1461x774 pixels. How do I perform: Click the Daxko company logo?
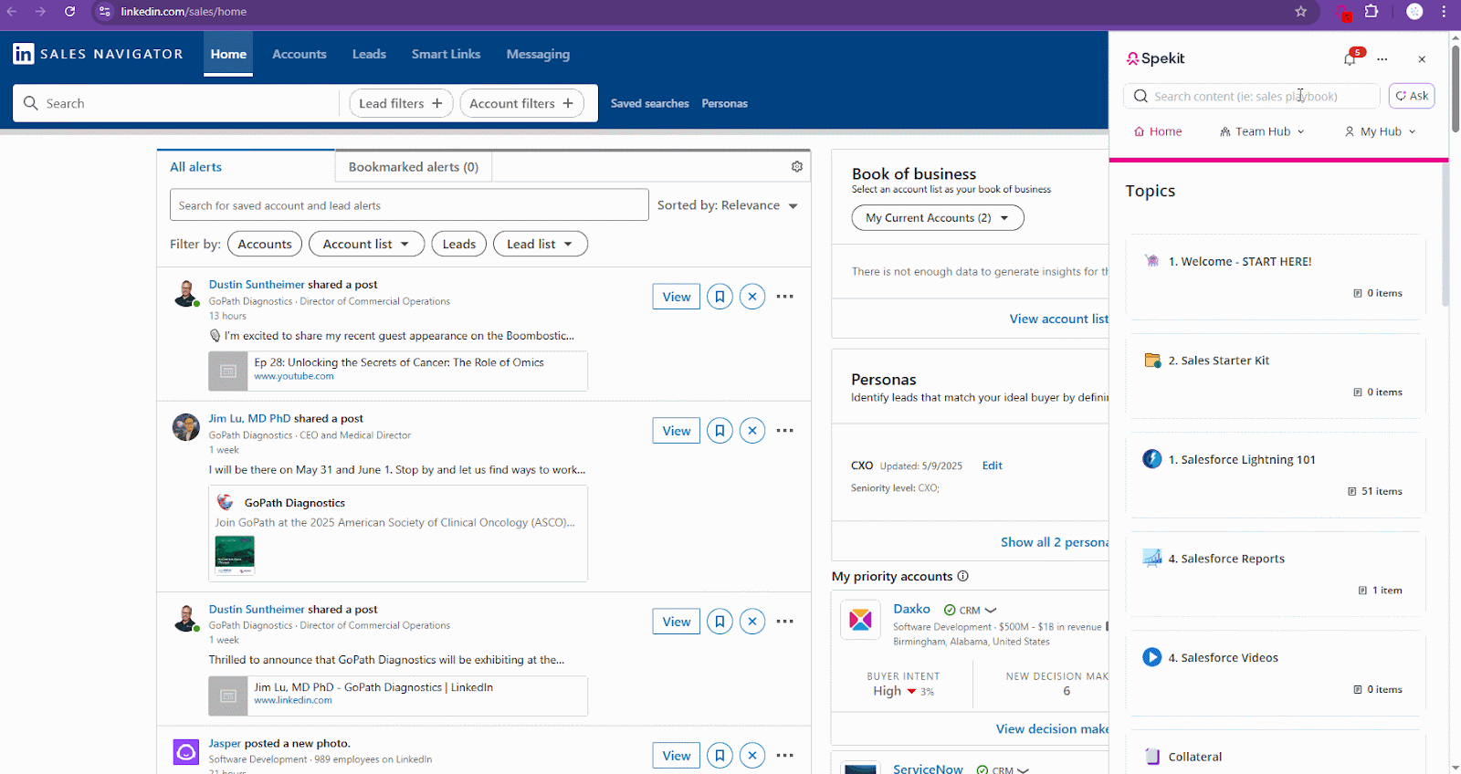pos(860,620)
